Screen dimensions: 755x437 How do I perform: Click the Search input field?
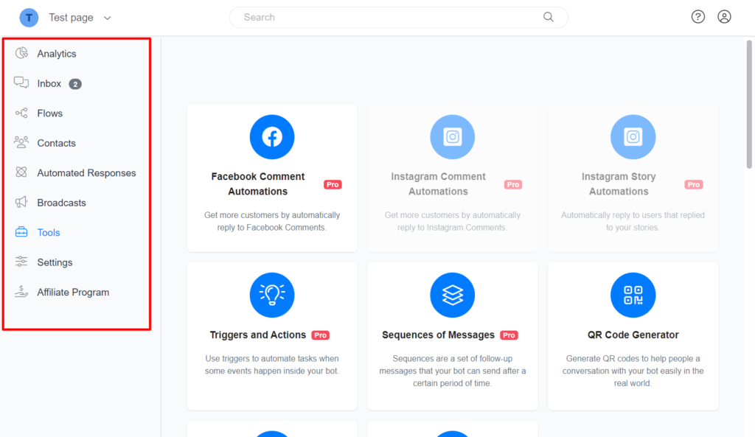click(x=399, y=18)
